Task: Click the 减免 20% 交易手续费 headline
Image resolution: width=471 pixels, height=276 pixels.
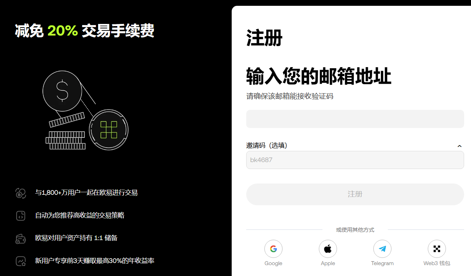Action: click(x=85, y=31)
